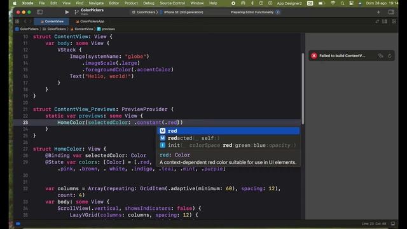Open the Wi-Fi status menu

click(x=333, y=3)
